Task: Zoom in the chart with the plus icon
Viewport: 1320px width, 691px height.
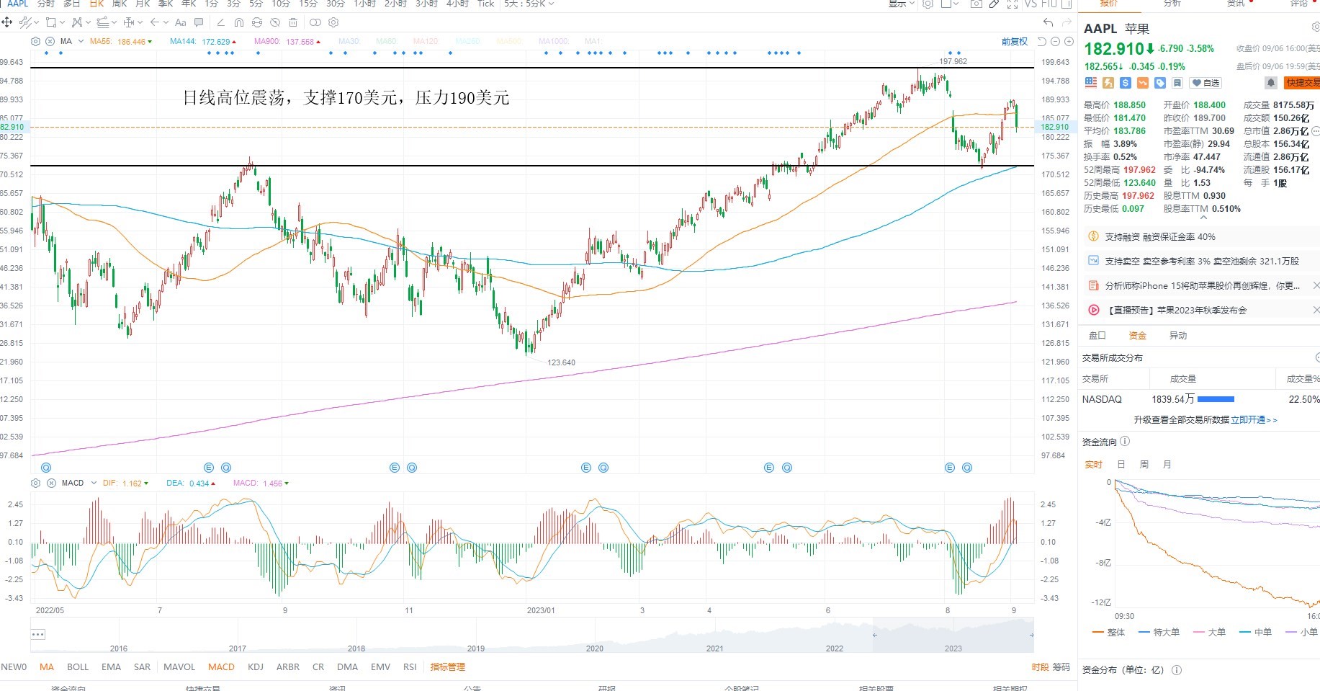Action: click(1069, 42)
